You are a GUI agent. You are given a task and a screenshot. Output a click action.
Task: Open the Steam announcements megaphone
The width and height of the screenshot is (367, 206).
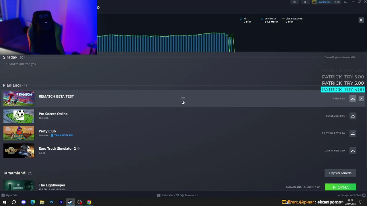(294, 2)
